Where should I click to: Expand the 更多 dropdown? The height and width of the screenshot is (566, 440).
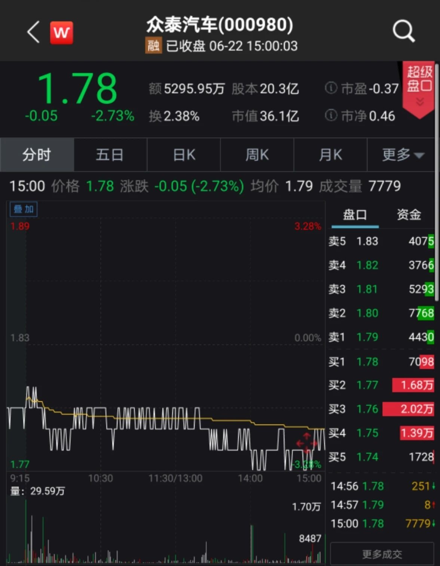click(403, 154)
